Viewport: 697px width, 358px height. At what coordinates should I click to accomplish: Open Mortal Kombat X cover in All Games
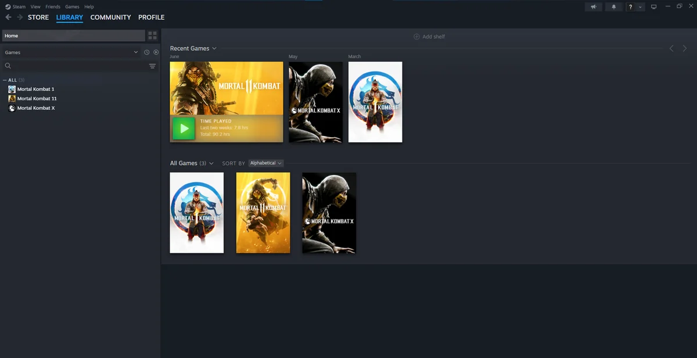pyautogui.click(x=329, y=213)
